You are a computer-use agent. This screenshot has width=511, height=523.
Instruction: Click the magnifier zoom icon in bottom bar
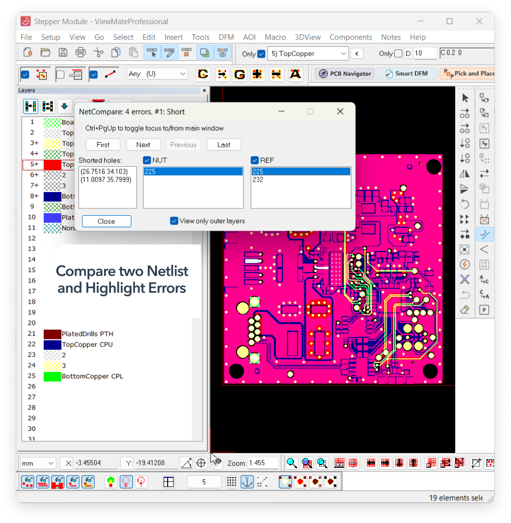(292, 464)
